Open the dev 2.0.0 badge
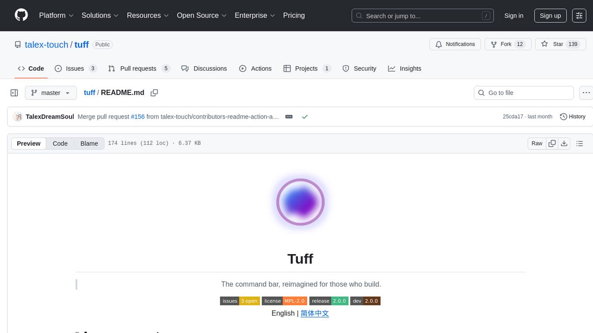The width and height of the screenshot is (593, 333). 365,301
